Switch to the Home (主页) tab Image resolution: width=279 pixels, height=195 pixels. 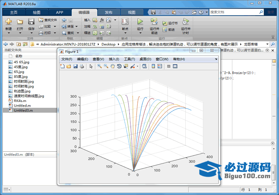(x=14, y=12)
